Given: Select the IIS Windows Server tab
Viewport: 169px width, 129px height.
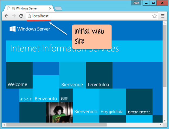Looking at the screenshot, I should 27,9.
